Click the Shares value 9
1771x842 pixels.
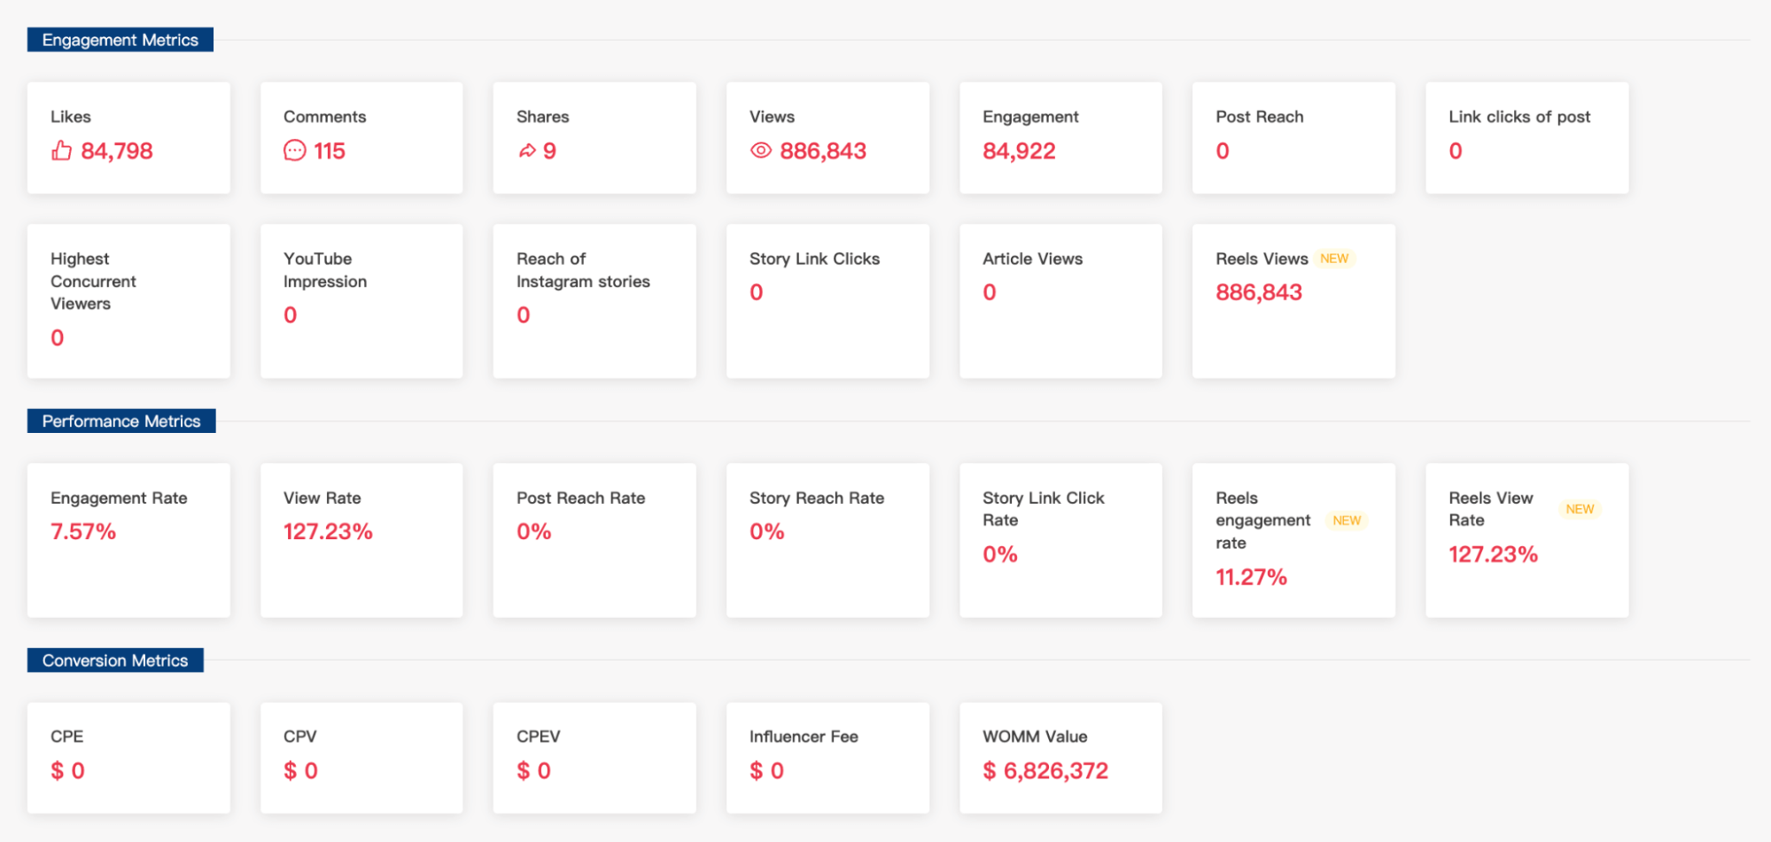549,151
